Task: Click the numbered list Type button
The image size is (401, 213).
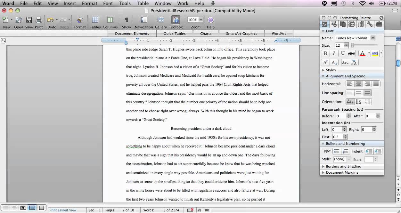Action: click(345, 151)
